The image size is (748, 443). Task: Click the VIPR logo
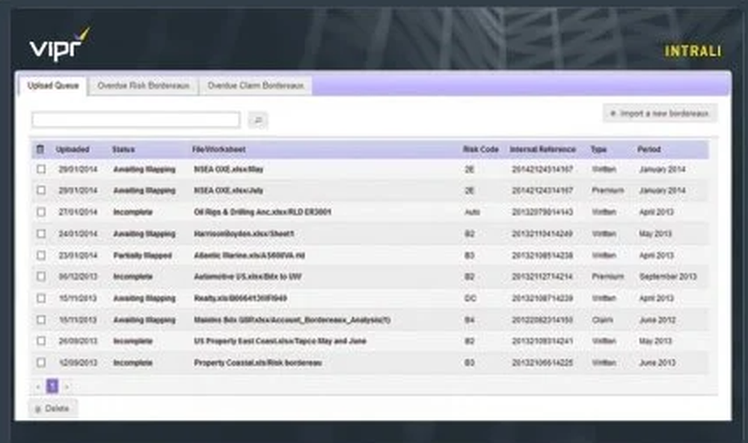pyautogui.click(x=59, y=44)
